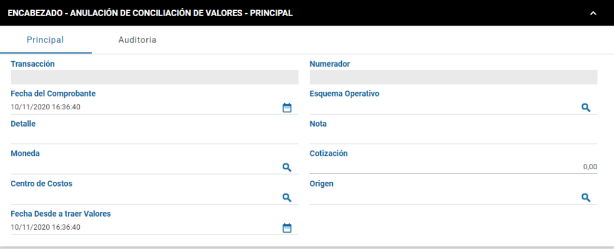Focus the Centro de Costos input field

click(145, 197)
